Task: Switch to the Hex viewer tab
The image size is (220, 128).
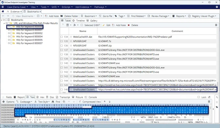Action: [40, 97]
